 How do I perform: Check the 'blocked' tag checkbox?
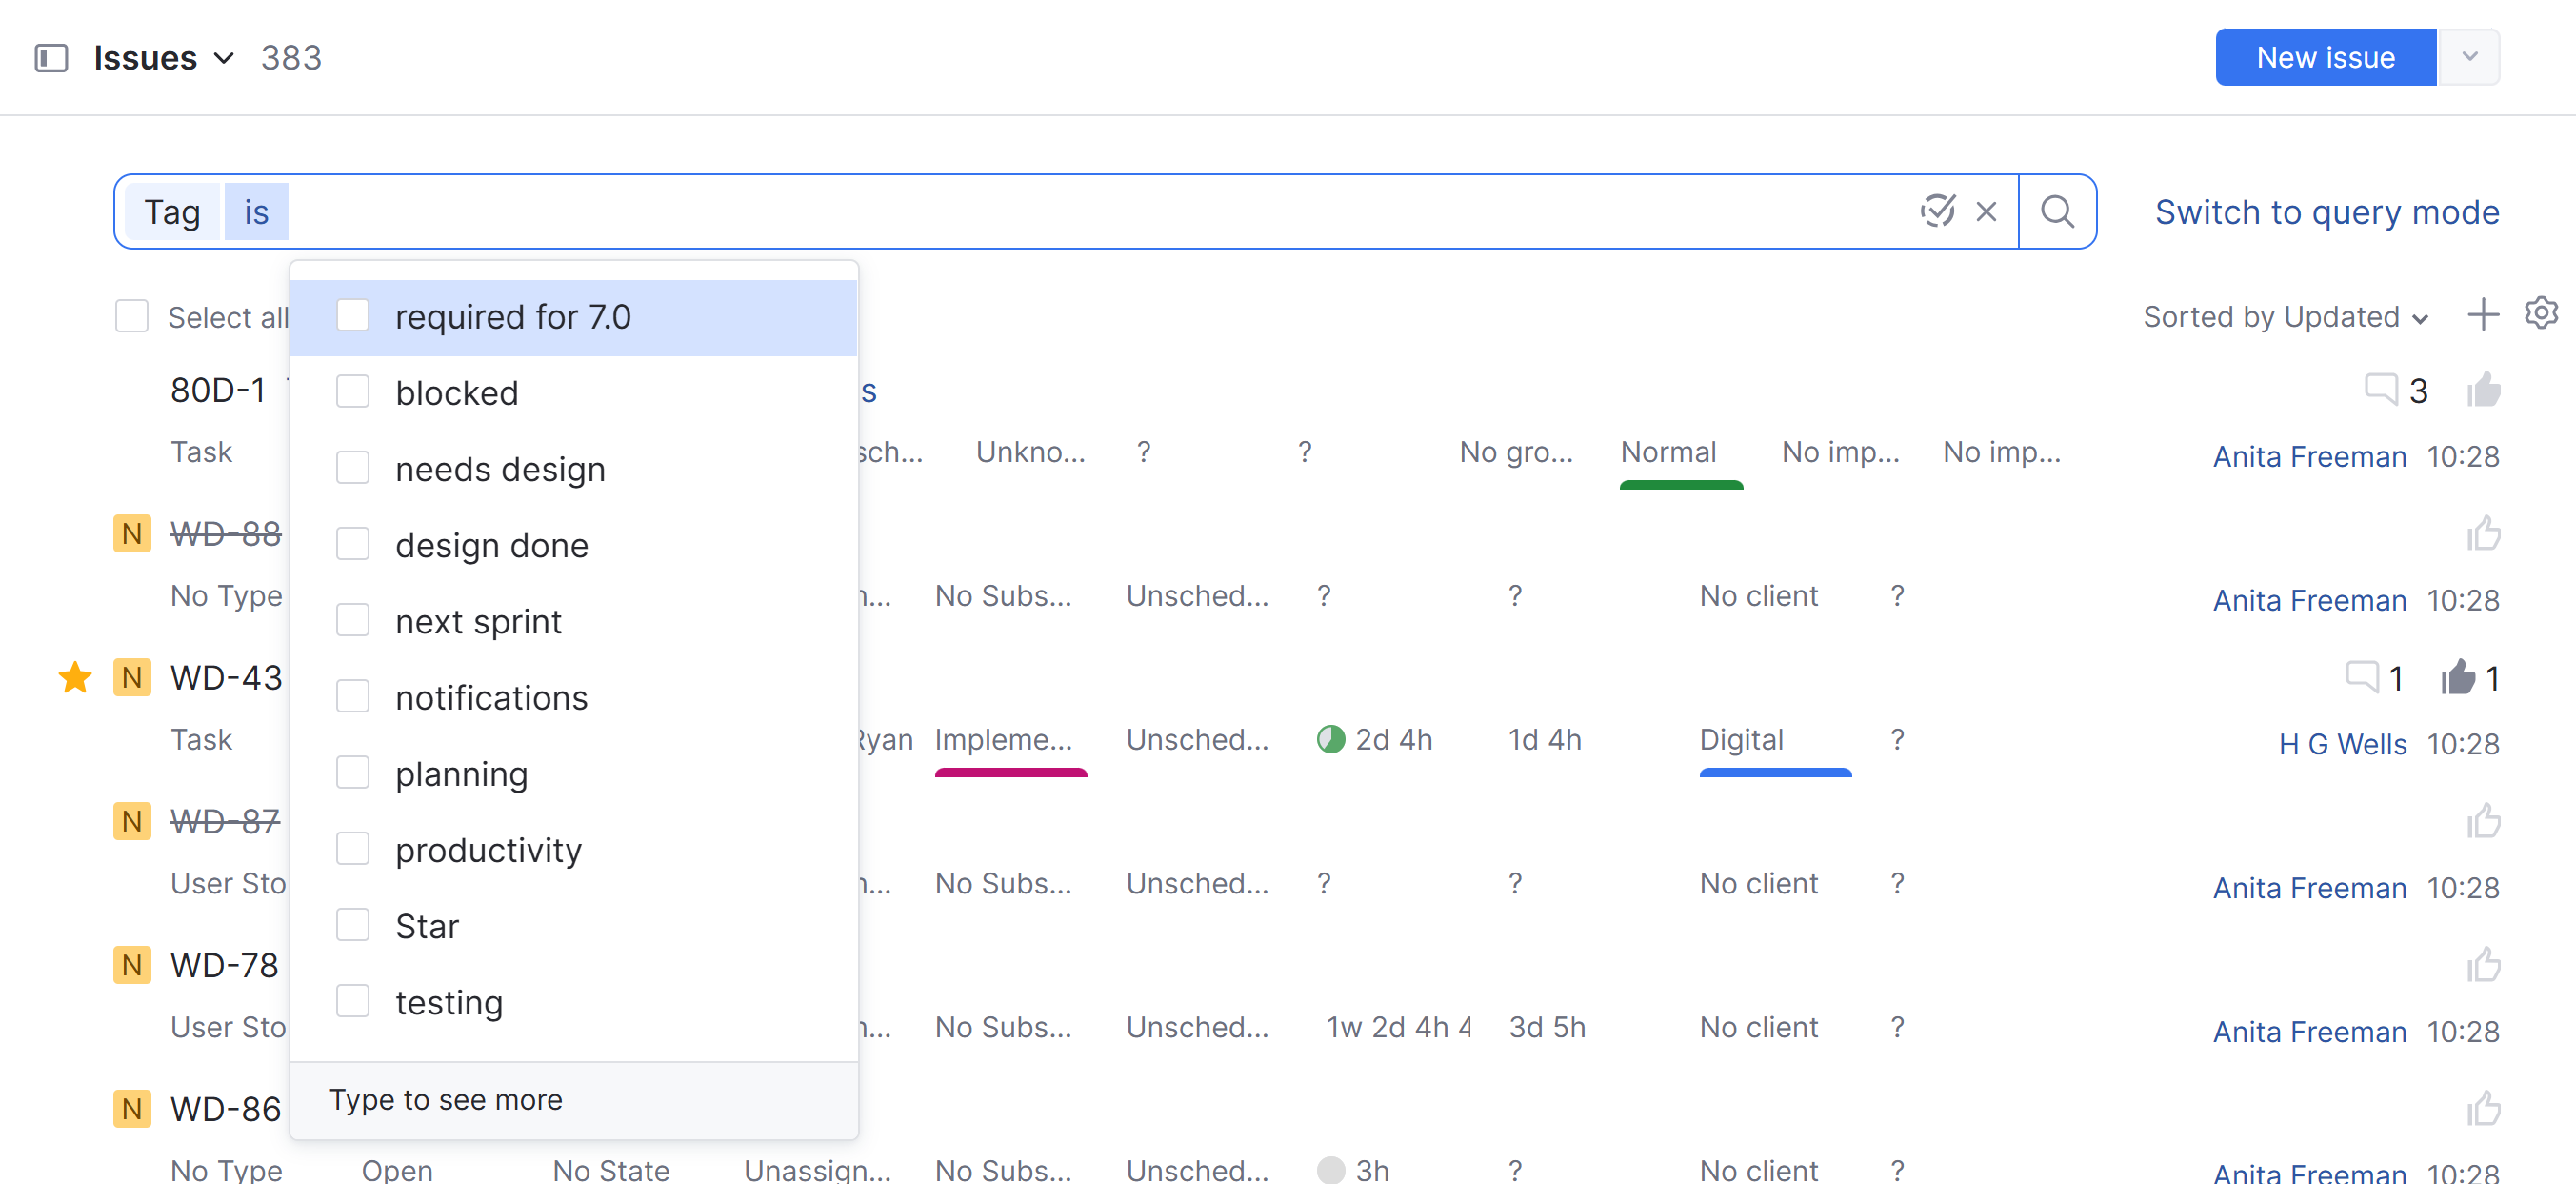coord(353,391)
